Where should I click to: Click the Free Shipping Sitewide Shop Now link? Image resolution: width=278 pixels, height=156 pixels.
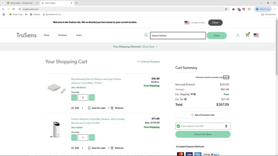135,47
